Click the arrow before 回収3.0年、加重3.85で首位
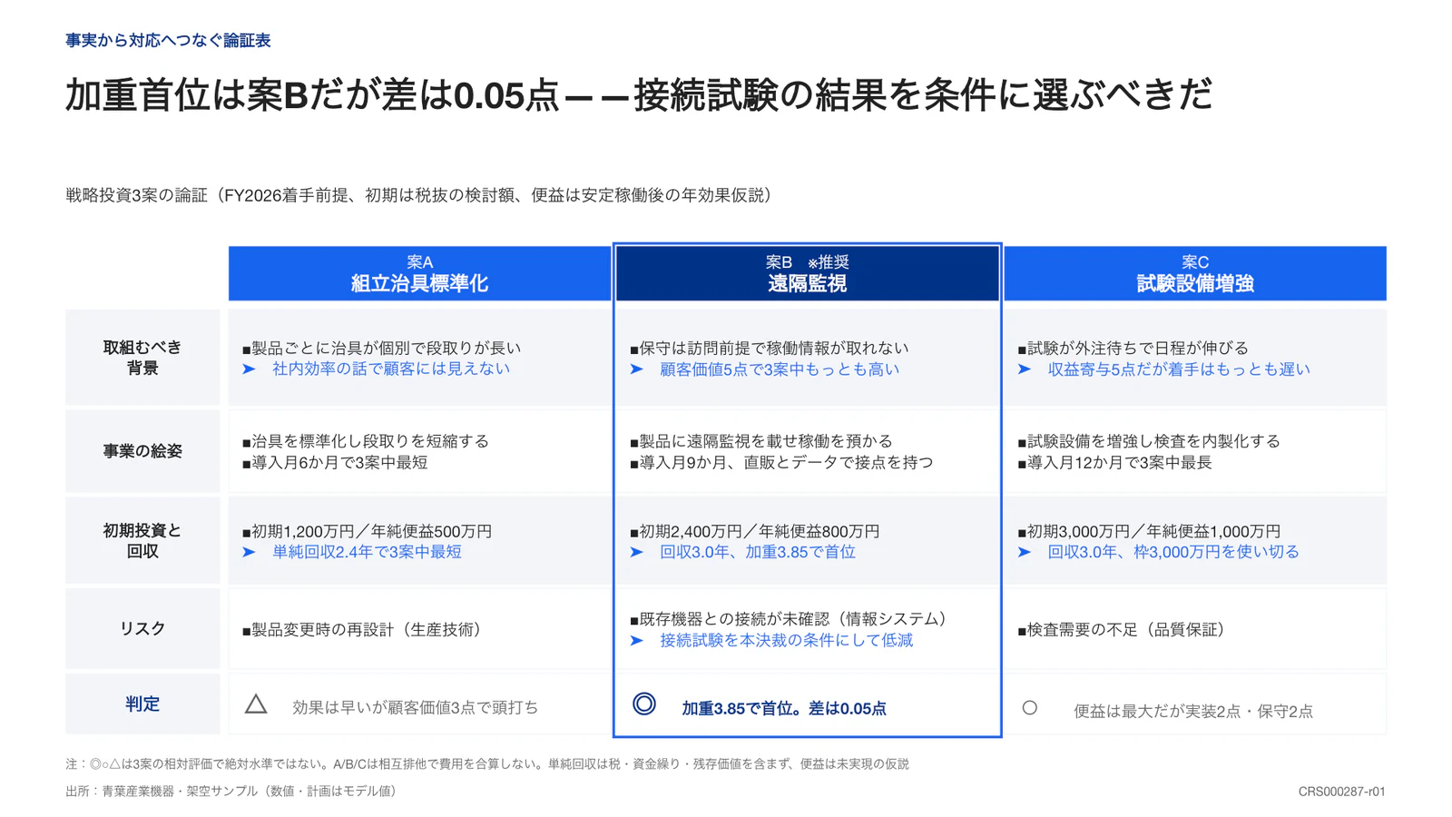 coord(637,552)
